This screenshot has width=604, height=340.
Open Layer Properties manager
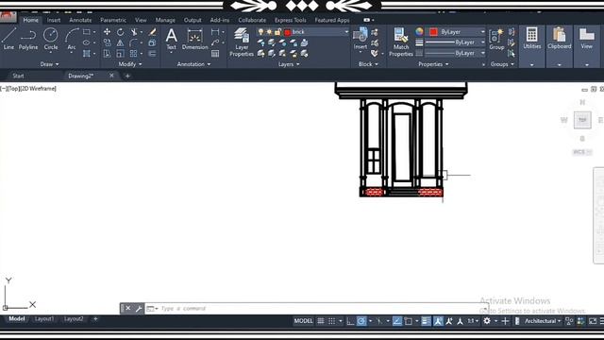242,42
